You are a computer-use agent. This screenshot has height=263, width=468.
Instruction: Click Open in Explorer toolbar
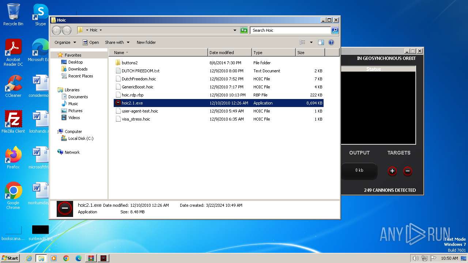click(x=91, y=42)
